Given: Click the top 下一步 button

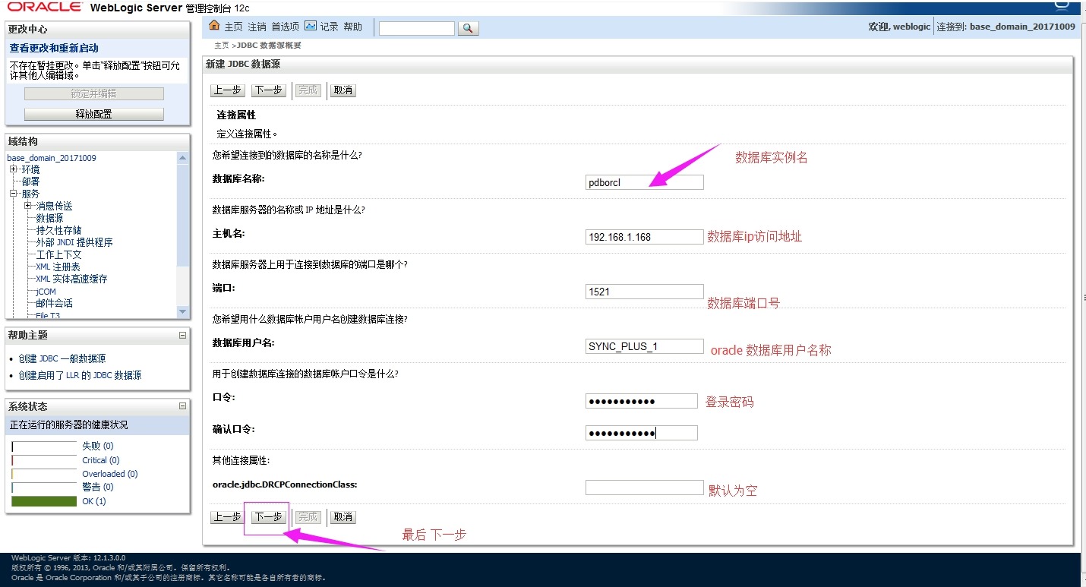Looking at the screenshot, I should [268, 90].
